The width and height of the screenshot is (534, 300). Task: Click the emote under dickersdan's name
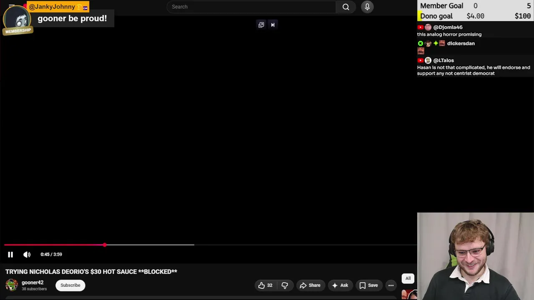421,51
